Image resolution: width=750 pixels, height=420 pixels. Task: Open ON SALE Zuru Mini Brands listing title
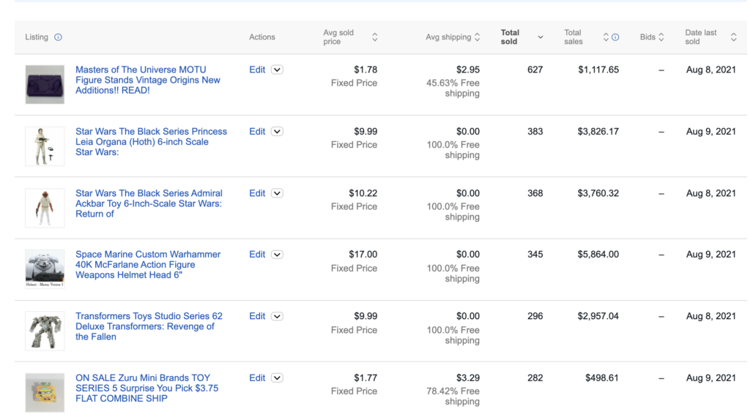pyautogui.click(x=146, y=388)
